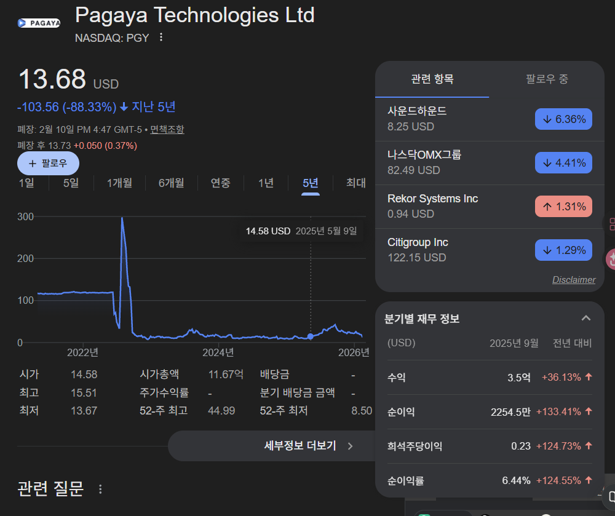Switch to the 팔로우 중 tab
Viewport: 615px width, 516px height.
[x=547, y=79]
